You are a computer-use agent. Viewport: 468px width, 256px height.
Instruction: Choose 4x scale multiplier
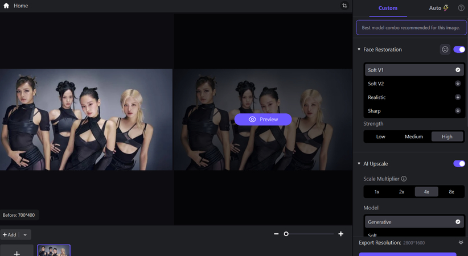[x=426, y=192]
